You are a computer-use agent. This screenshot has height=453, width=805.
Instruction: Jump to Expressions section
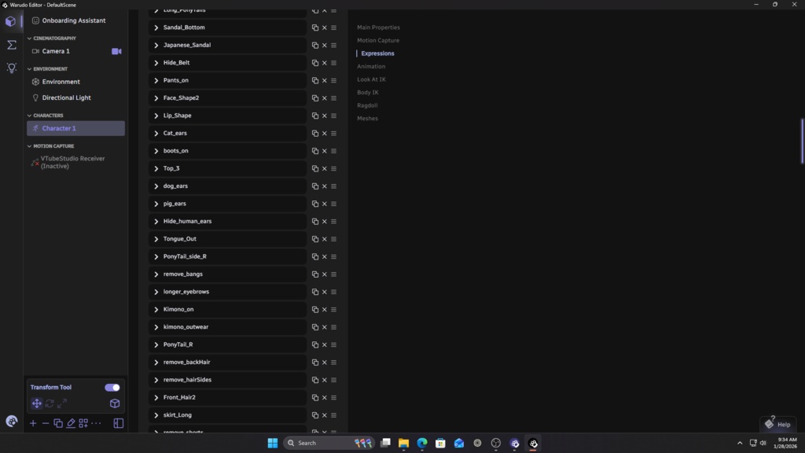coord(377,53)
